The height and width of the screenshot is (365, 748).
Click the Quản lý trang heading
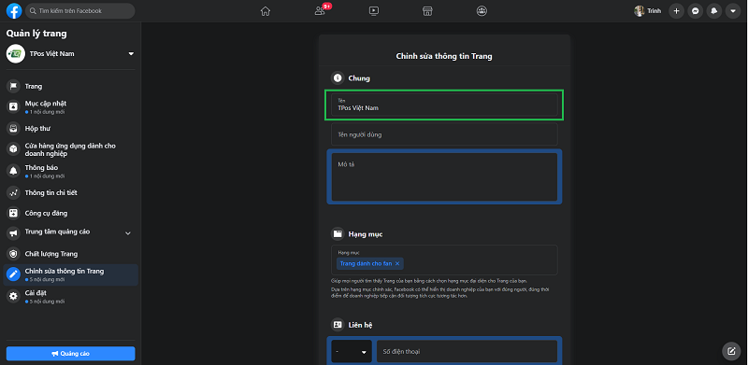(36, 34)
